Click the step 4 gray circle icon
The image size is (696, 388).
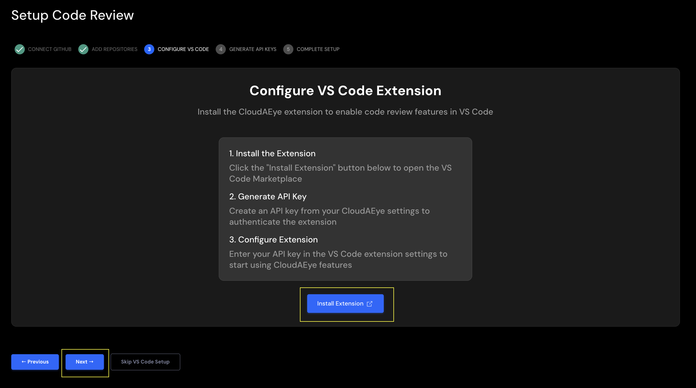click(221, 49)
